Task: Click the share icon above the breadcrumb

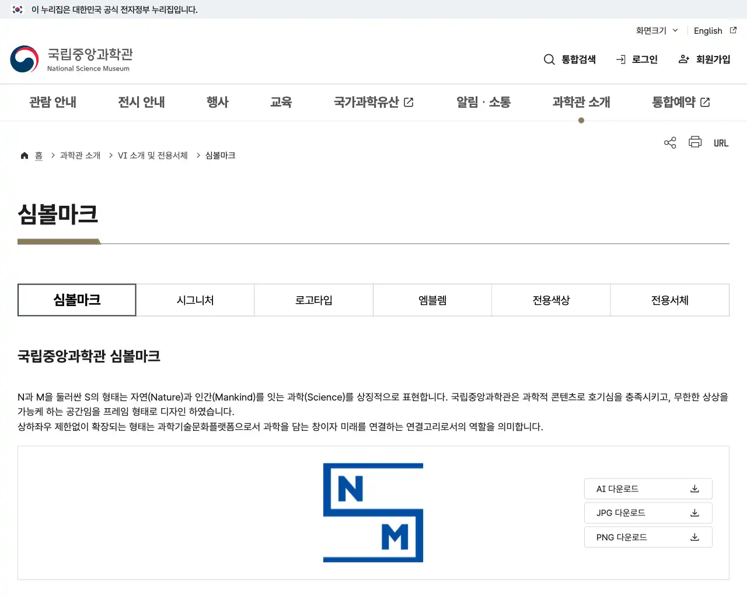Action: (x=669, y=142)
